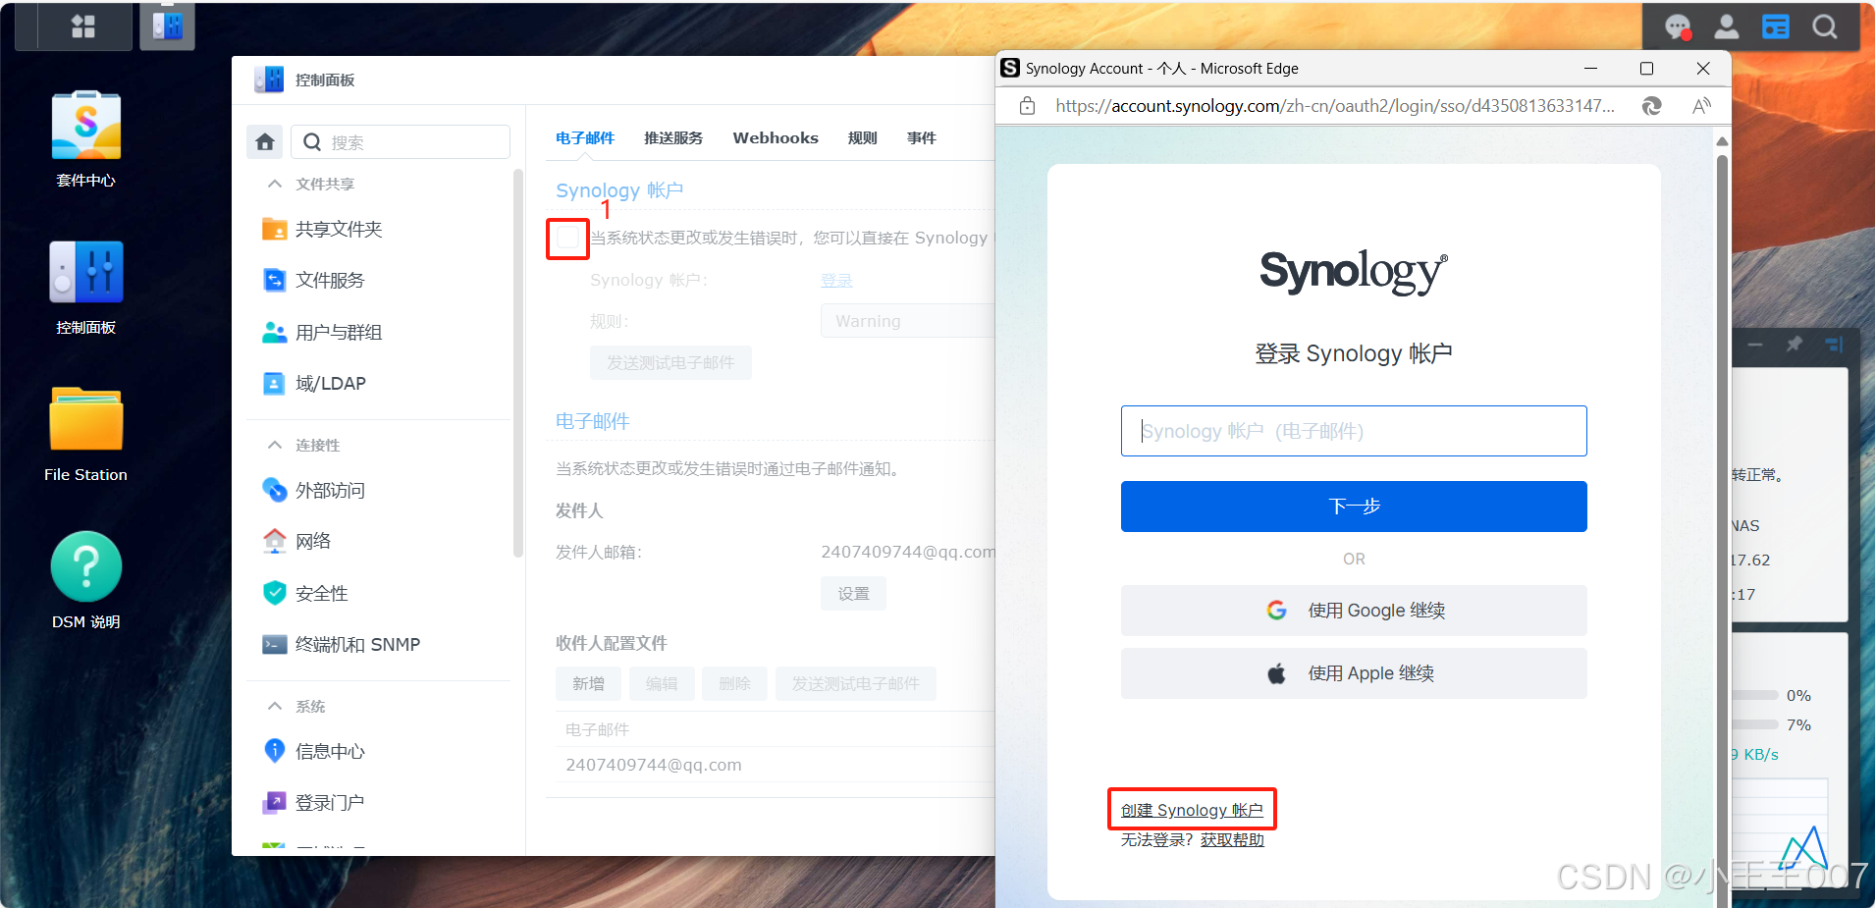Collapse the 系统 section
1875x908 pixels.
[x=275, y=706]
